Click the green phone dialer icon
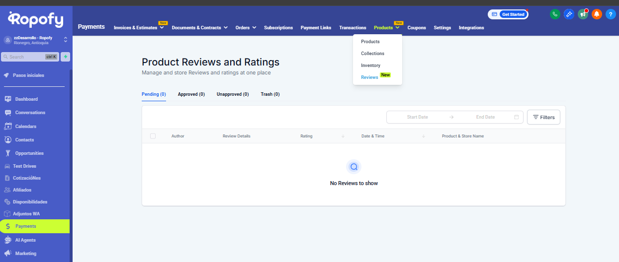Viewport: 619px width, 262px height. tap(555, 14)
